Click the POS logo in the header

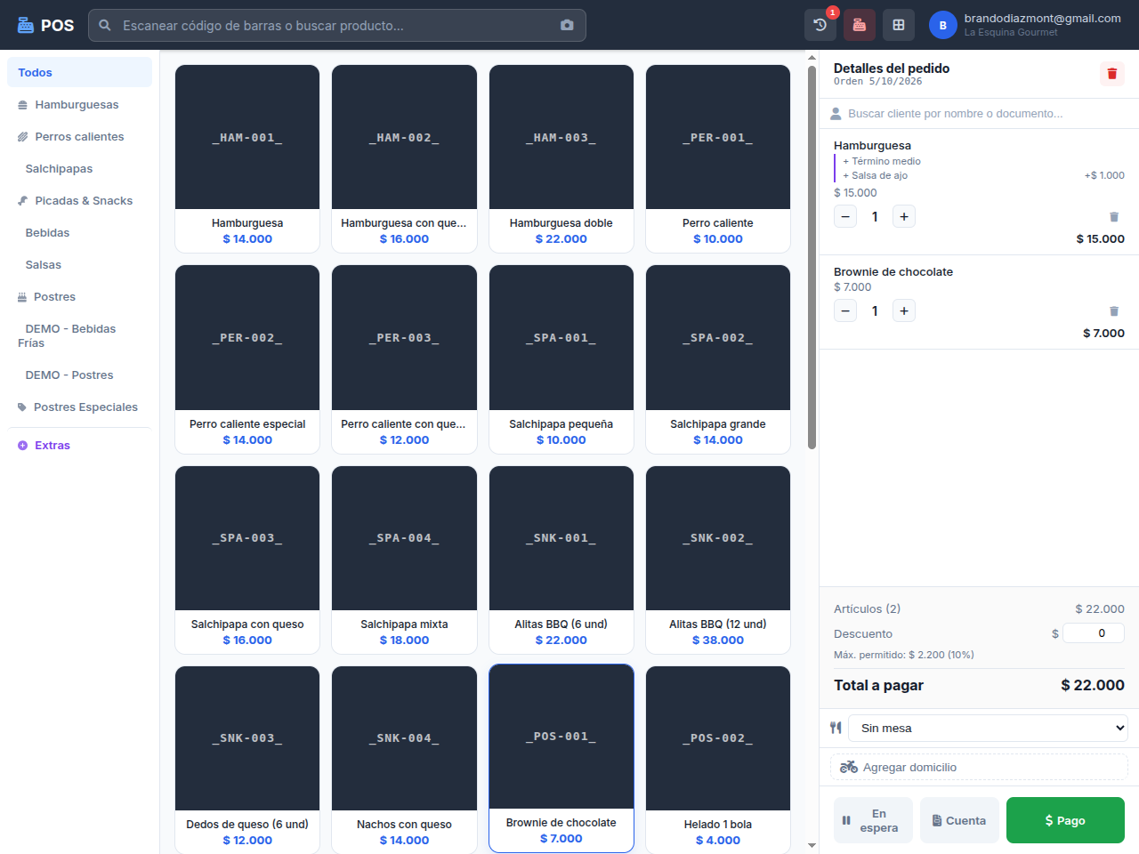point(46,25)
